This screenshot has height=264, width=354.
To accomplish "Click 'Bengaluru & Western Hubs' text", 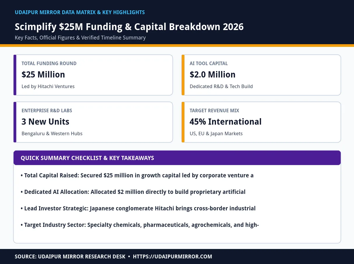I will (52, 133).
